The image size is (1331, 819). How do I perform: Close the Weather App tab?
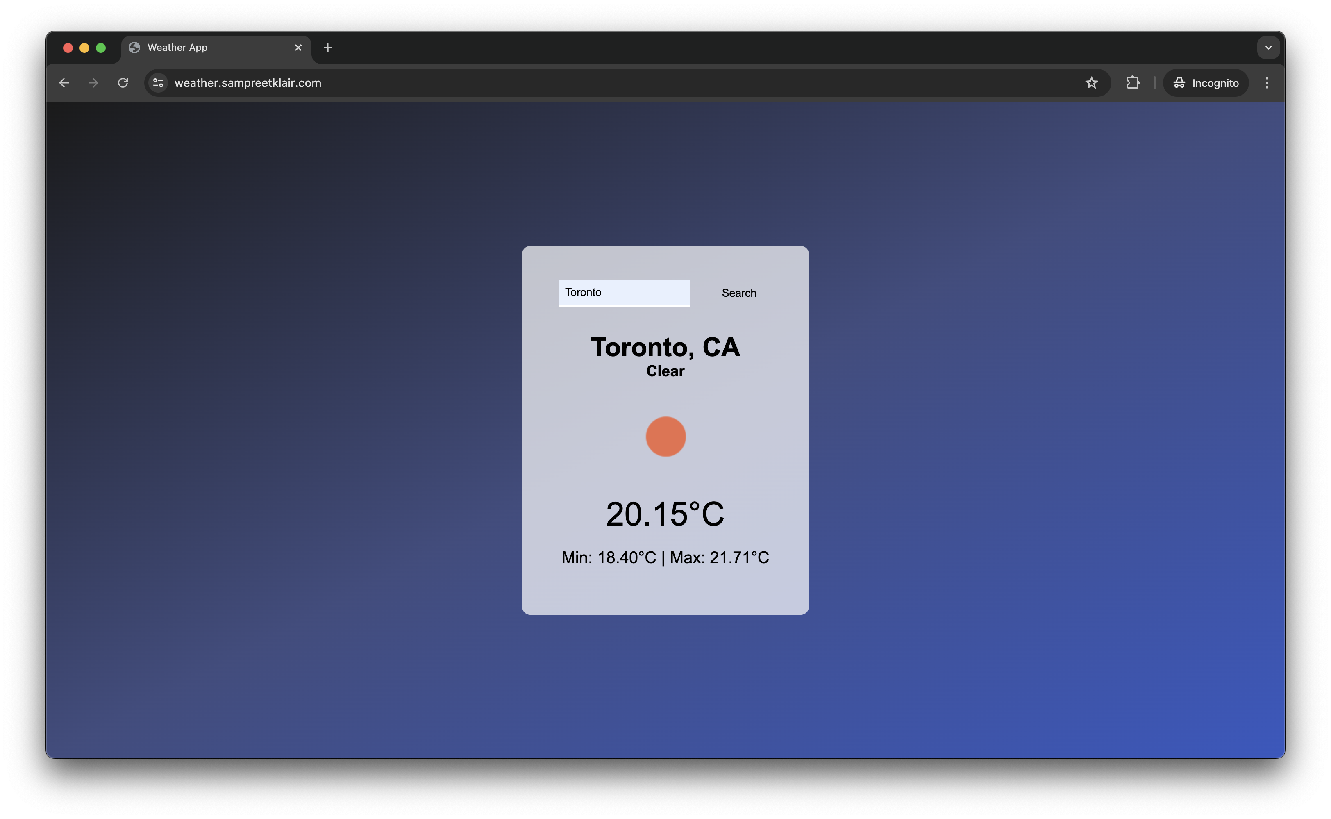coord(298,48)
